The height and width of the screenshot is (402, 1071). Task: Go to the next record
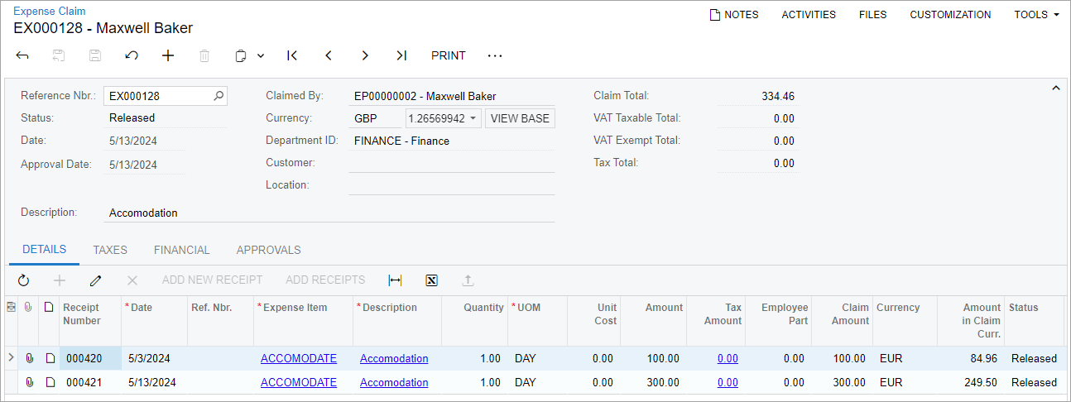pyautogui.click(x=365, y=55)
